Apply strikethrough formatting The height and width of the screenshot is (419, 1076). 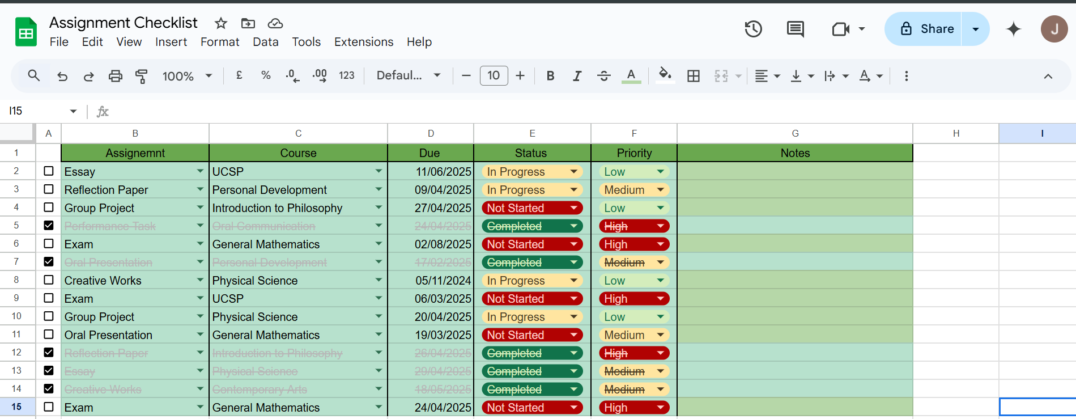[604, 76]
